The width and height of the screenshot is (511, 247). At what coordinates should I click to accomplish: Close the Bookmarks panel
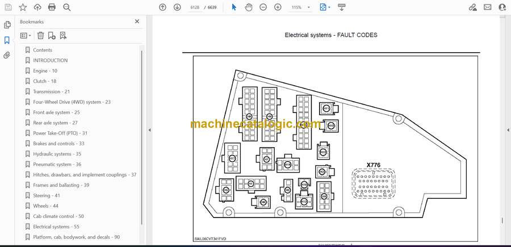click(x=137, y=22)
